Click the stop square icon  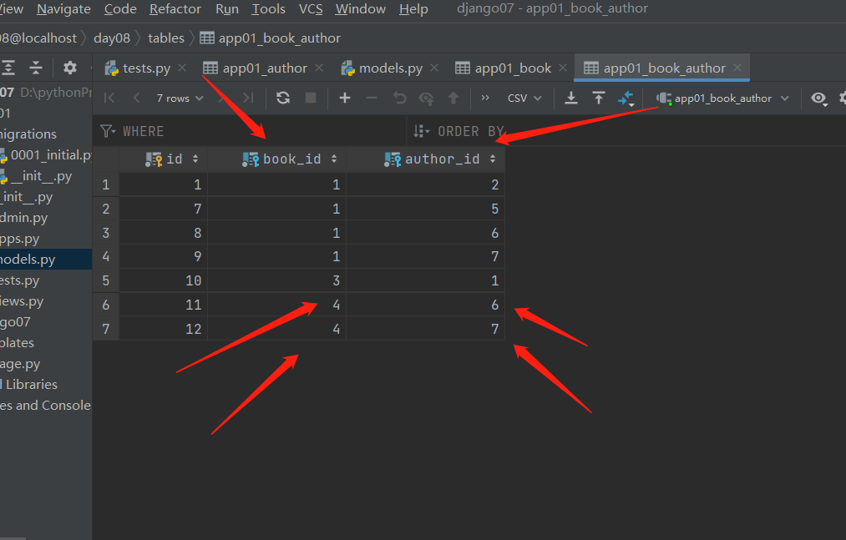click(x=310, y=98)
